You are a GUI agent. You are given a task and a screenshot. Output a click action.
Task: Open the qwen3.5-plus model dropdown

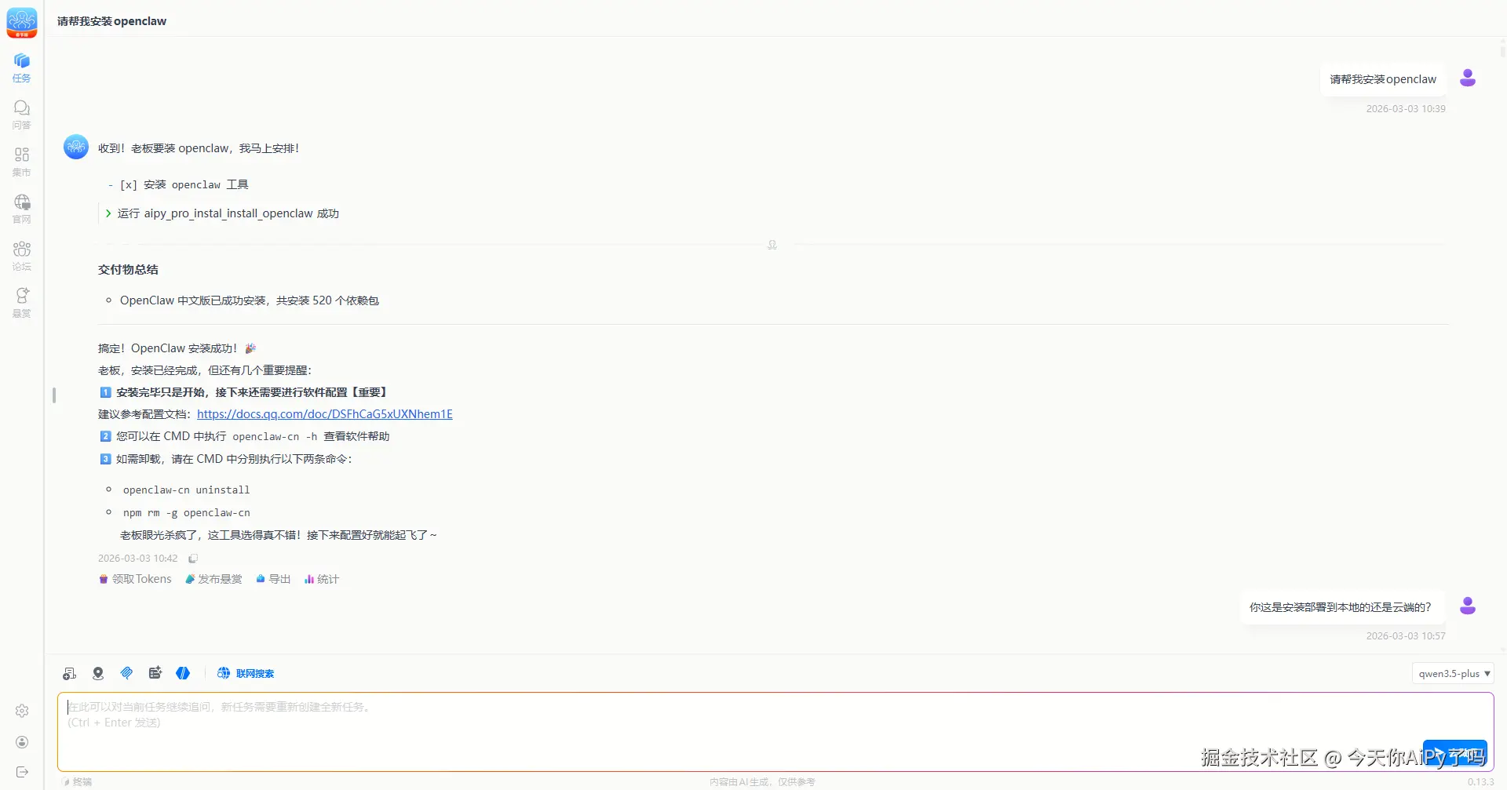click(x=1453, y=673)
